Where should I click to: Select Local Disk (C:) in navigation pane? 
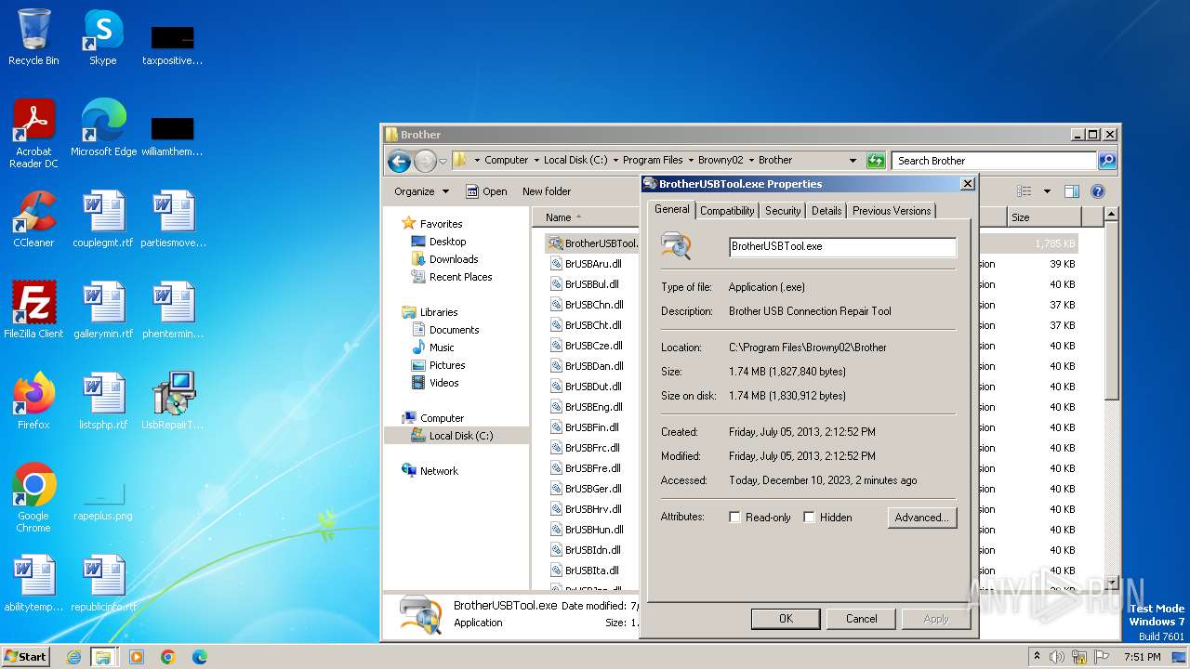(x=461, y=436)
